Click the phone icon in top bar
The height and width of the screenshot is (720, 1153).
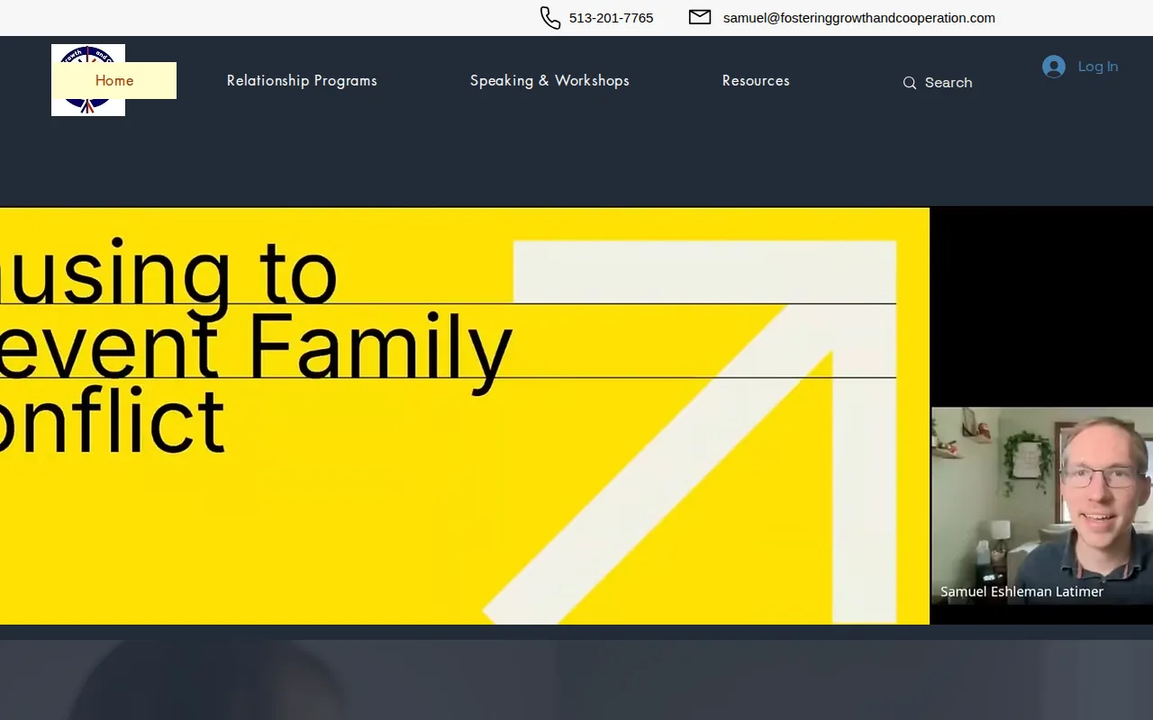550,18
